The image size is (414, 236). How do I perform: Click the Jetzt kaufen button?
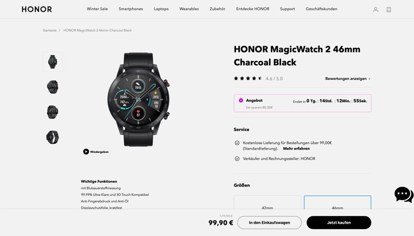pos(339,223)
